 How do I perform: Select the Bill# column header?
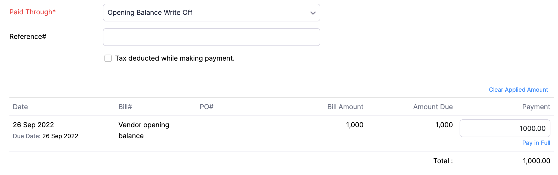[125, 107]
